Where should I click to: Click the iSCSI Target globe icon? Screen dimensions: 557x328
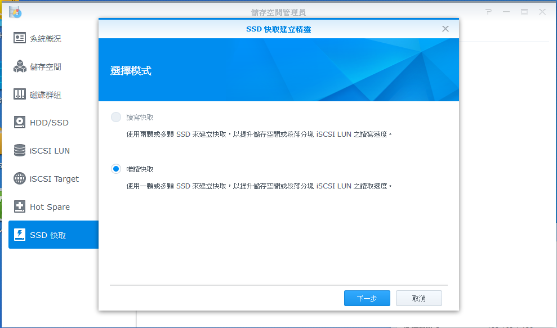point(20,178)
